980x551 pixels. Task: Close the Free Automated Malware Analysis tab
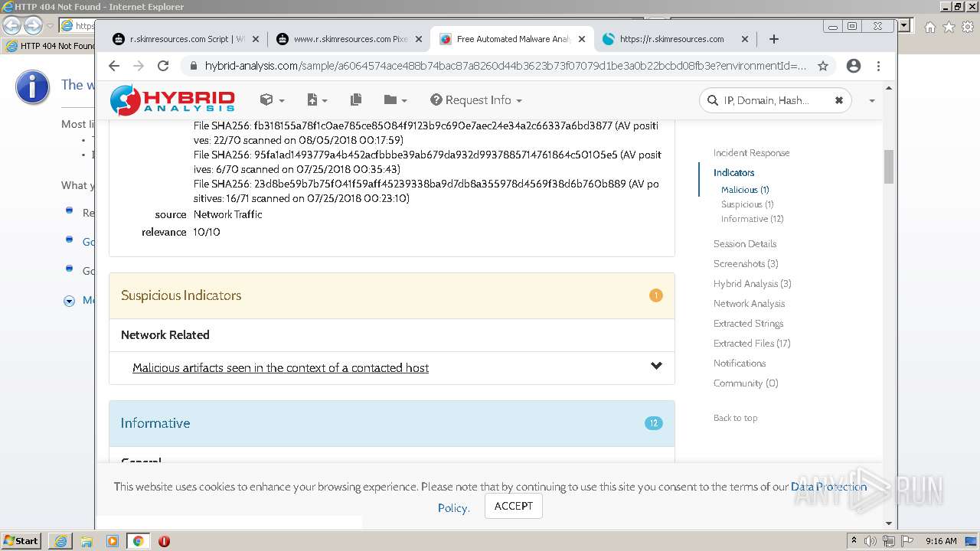(x=582, y=39)
